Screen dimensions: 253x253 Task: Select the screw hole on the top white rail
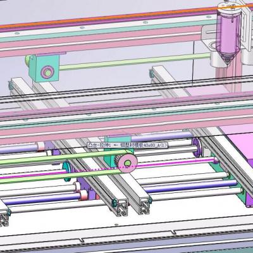pos(145,22)
